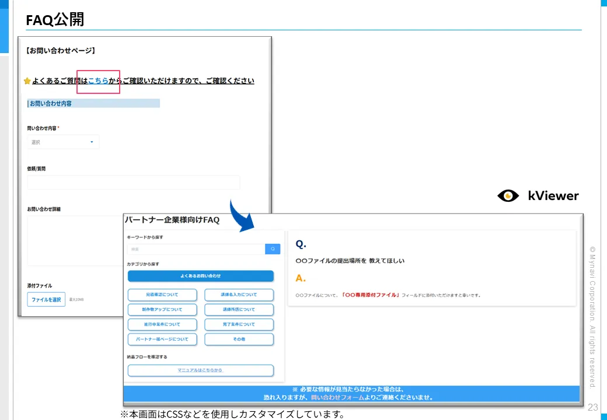
Task: Click the キーワードから探す label
Action: 145,237
